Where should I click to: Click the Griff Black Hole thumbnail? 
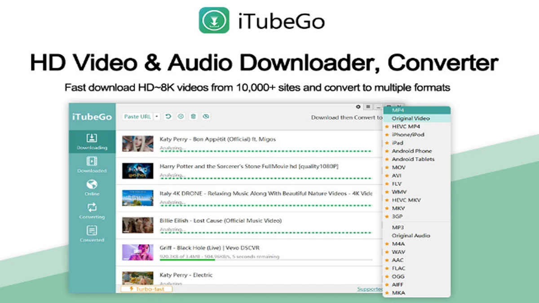(138, 252)
